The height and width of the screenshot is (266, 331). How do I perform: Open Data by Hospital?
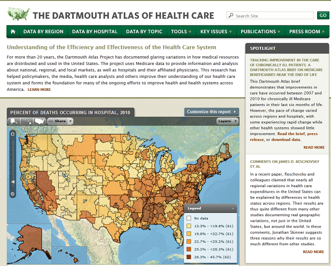coord(95,32)
